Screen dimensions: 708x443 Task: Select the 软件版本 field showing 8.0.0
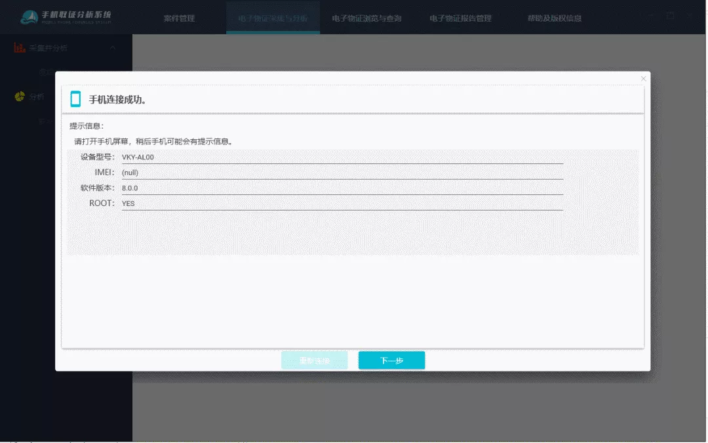[x=342, y=188]
